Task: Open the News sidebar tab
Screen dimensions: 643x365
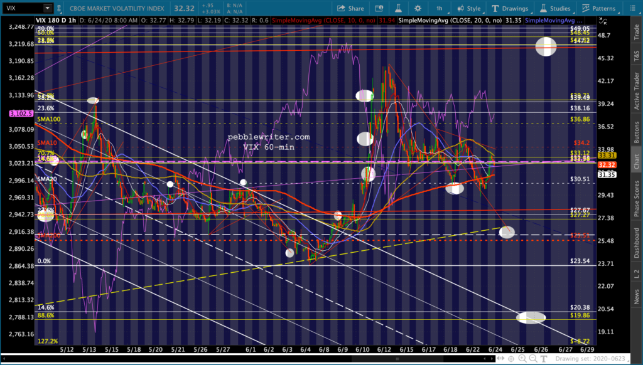Action: tap(637, 297)
